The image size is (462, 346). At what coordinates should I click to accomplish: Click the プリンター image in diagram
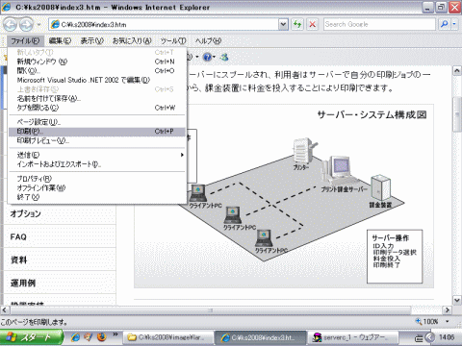point(304,151)
